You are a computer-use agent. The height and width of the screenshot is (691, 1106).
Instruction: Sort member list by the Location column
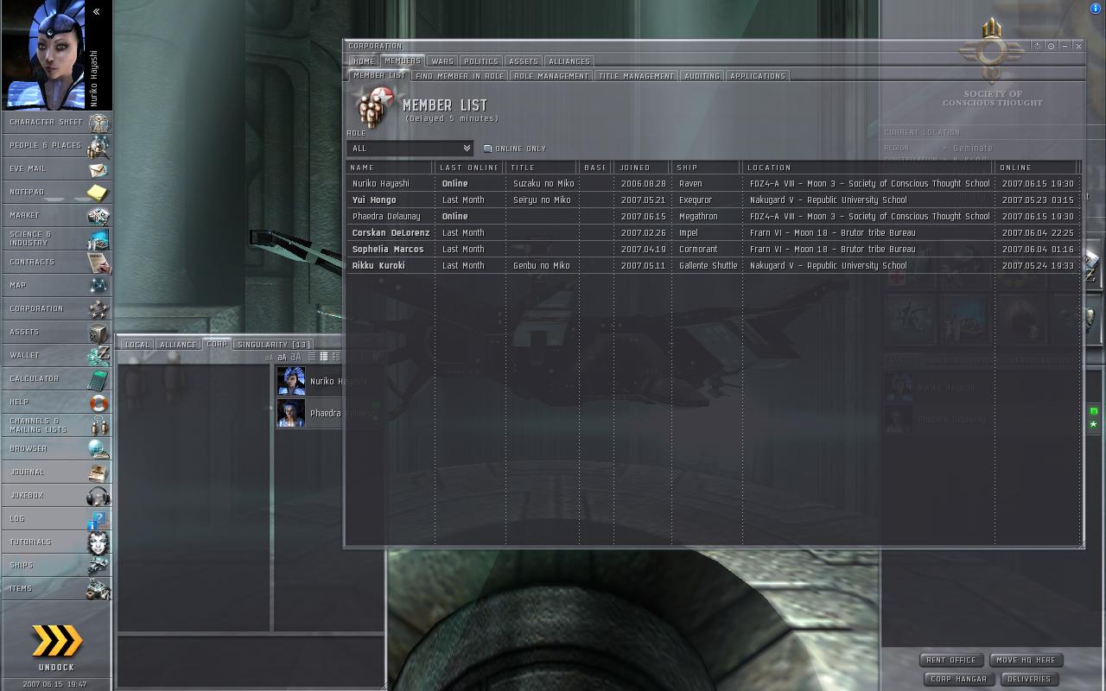coord(868,168)
